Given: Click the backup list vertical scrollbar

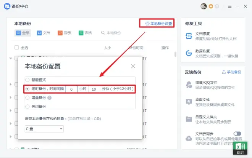Looking at the screenshot, I should tap(175, 54).
